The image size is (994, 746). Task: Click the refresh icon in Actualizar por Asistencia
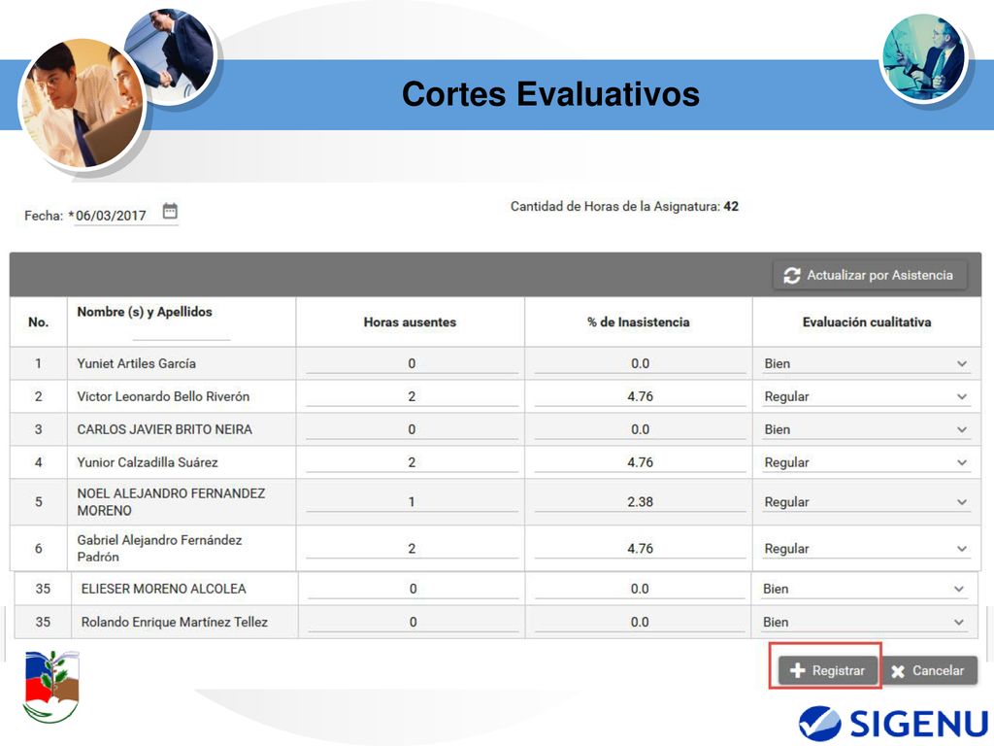point(792,275)
